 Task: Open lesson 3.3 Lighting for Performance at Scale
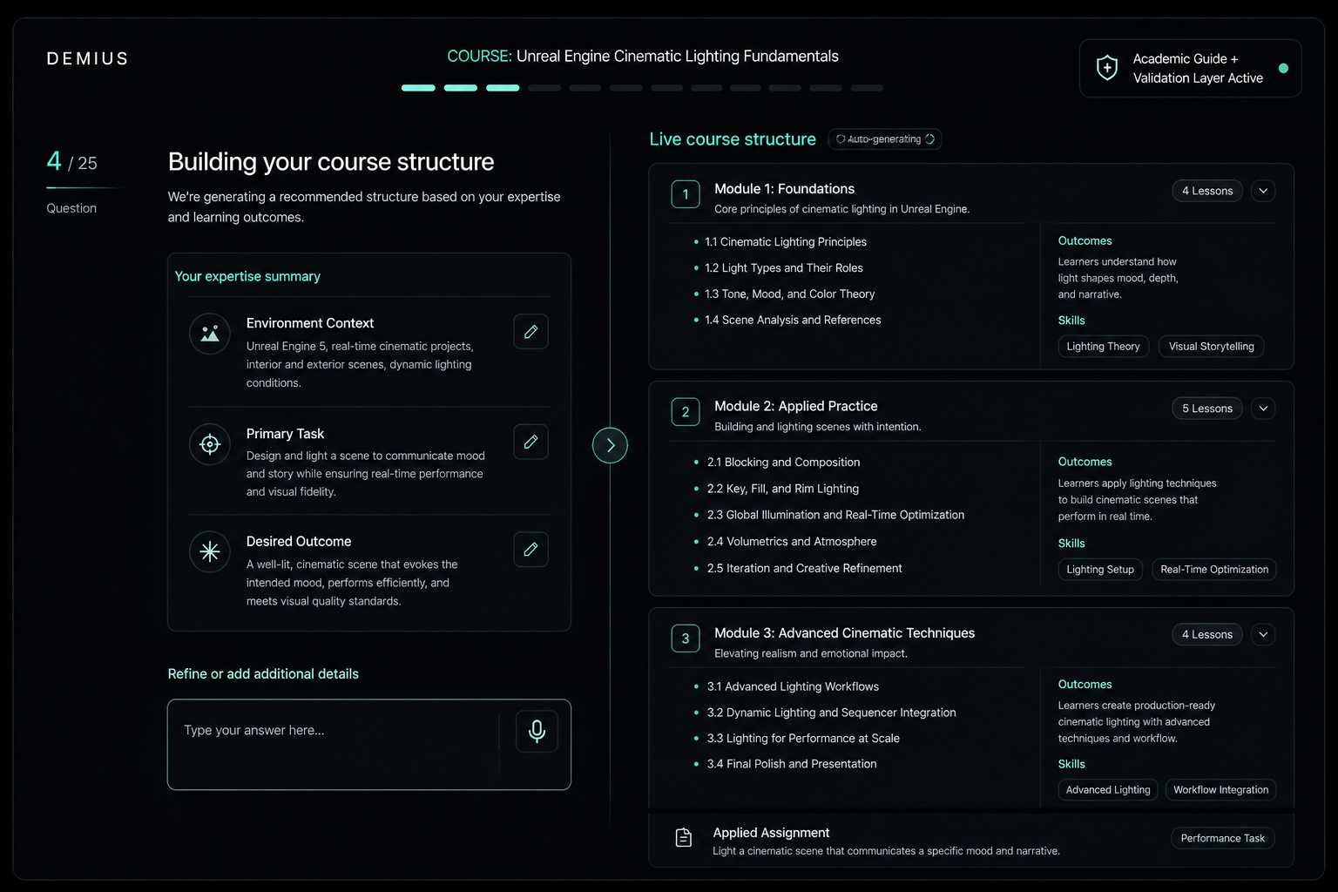803,739
